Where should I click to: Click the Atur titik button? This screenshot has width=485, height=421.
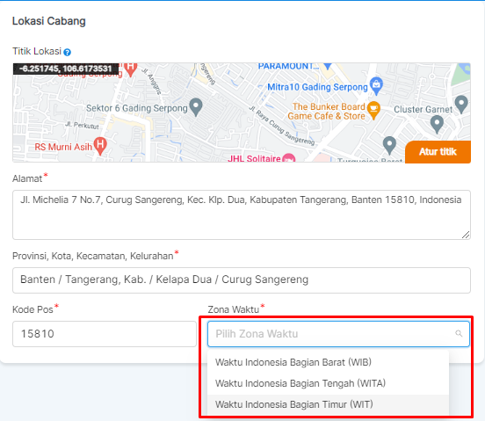(438, 152)
